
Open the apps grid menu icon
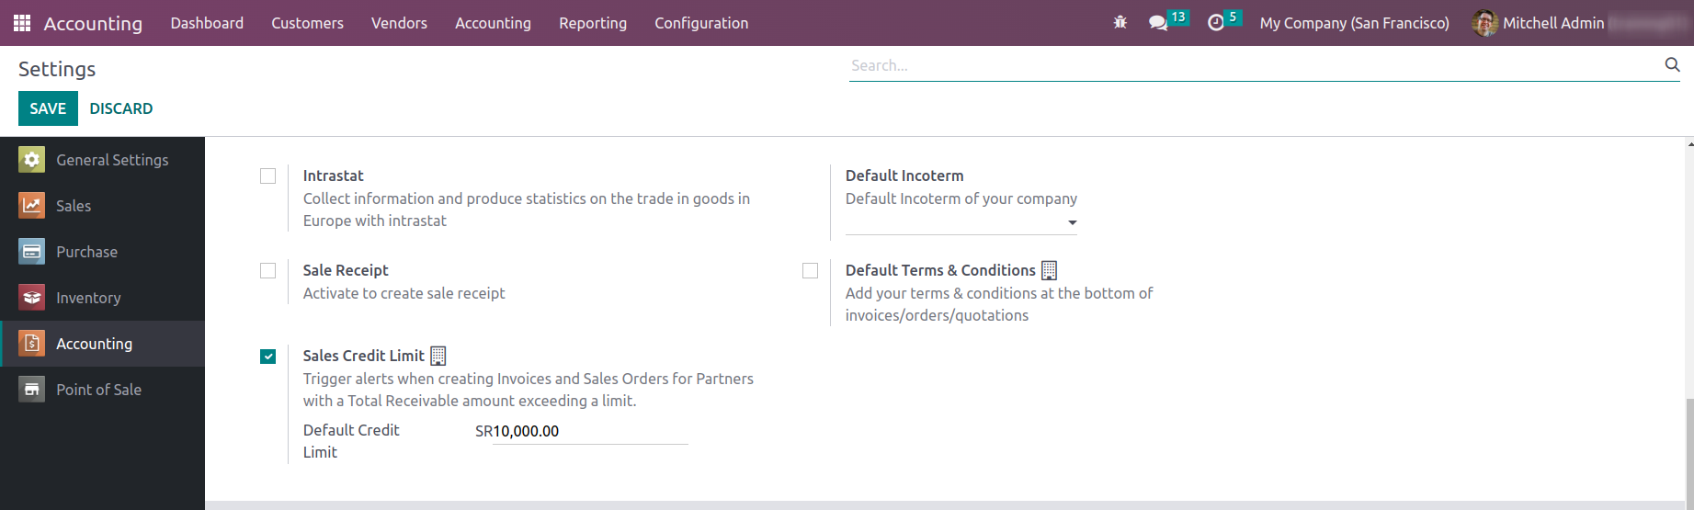coord(22,23)
